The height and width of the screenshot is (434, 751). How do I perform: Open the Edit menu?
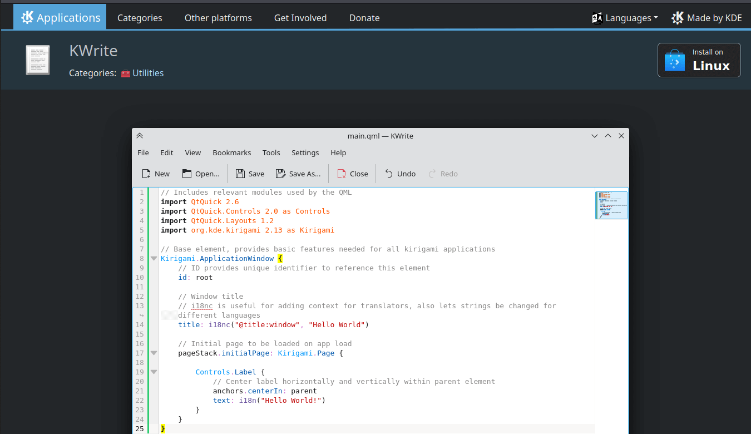167,152
